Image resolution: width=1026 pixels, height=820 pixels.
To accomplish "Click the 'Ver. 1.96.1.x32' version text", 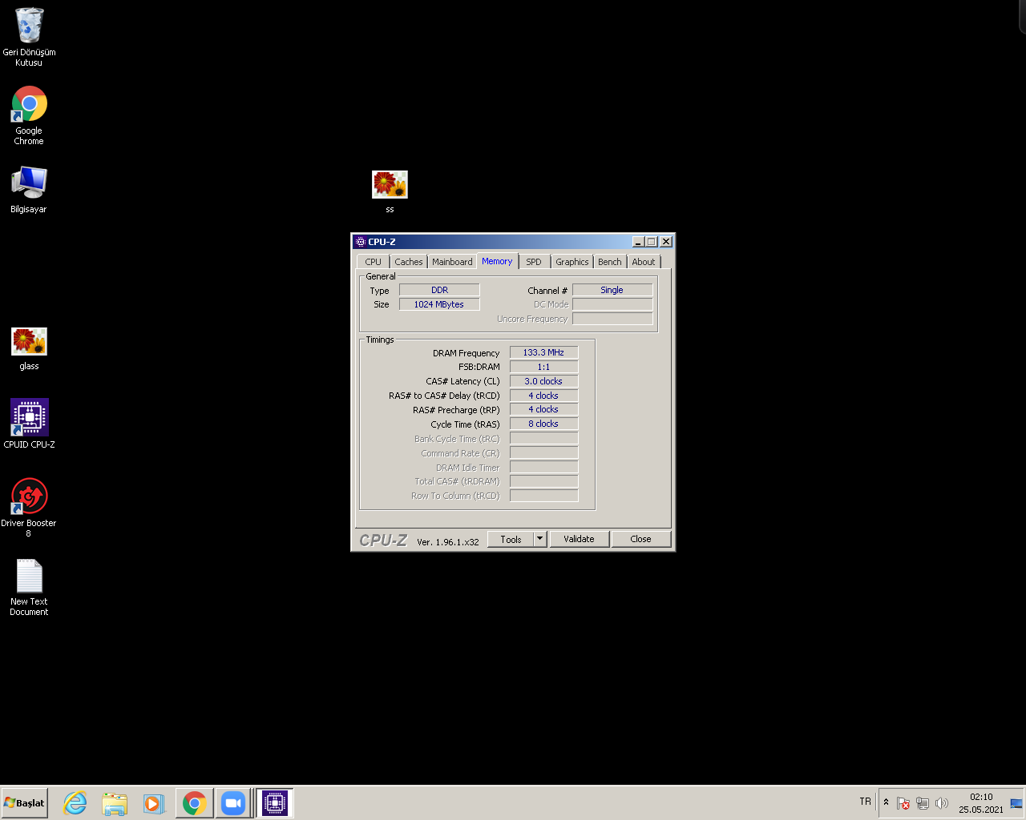I will pos(448,542).
